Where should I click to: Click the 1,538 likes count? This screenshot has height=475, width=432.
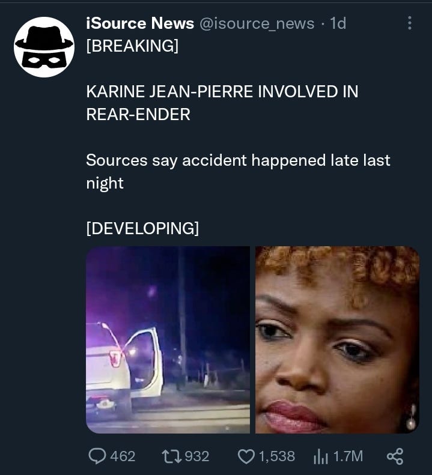tap(277, 456)
